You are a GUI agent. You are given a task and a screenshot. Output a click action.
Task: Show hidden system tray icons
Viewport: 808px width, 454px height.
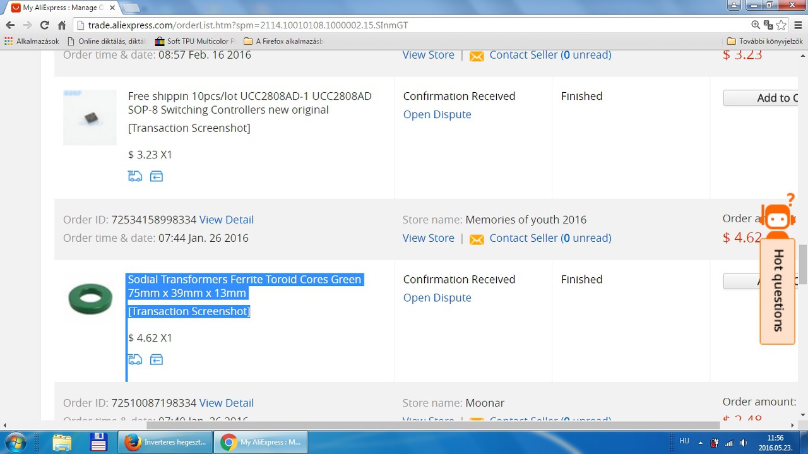[x=700, y=442]
